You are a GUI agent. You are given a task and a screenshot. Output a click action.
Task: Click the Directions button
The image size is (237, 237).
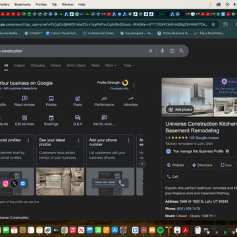point(202,165)
